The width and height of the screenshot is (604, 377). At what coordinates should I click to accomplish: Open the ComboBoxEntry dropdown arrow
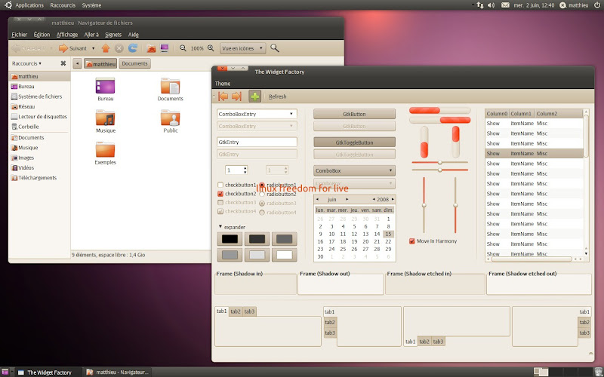pos(291,114)
